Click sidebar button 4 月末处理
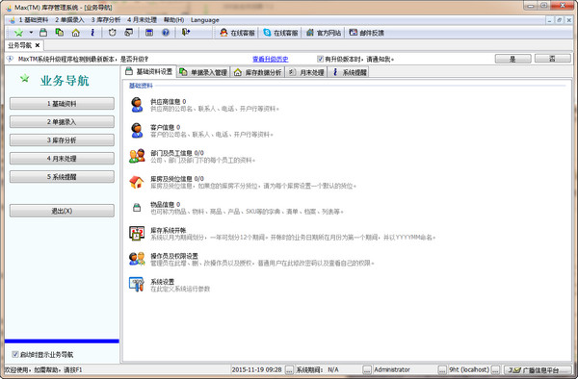This screenshot has height=379, width=578. pos(62,159)
